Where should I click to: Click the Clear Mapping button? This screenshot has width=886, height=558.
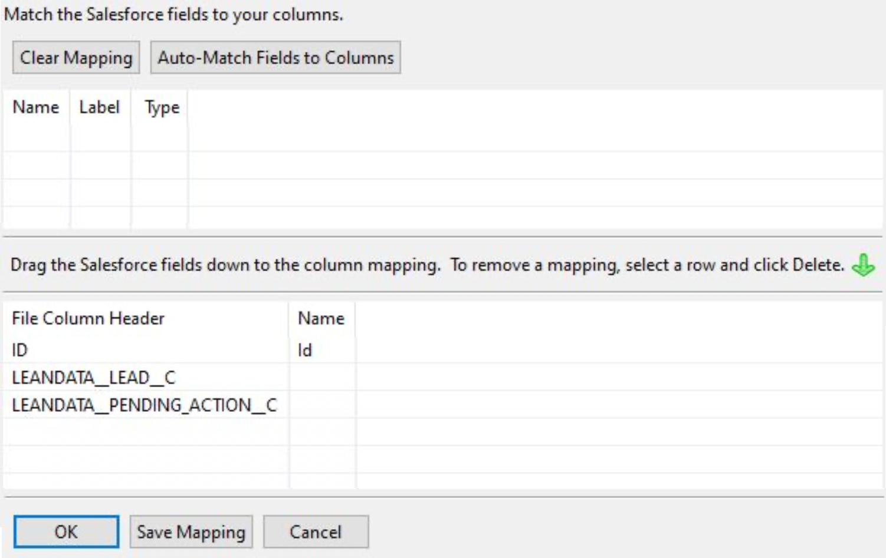(x=76, y=58)
